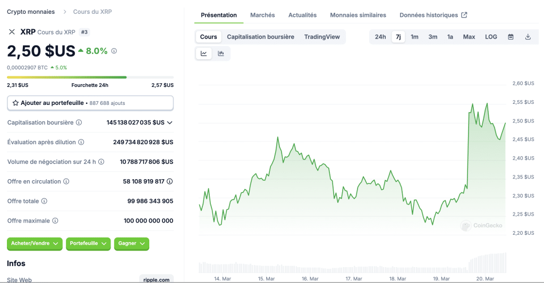Open the Actualités tab
The width and height of the screenshot is (544, 283).
(302, 15)
